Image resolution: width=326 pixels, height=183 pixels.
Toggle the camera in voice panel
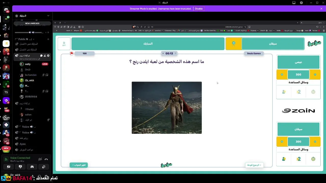pyautogui.click(x=9, y=167)
